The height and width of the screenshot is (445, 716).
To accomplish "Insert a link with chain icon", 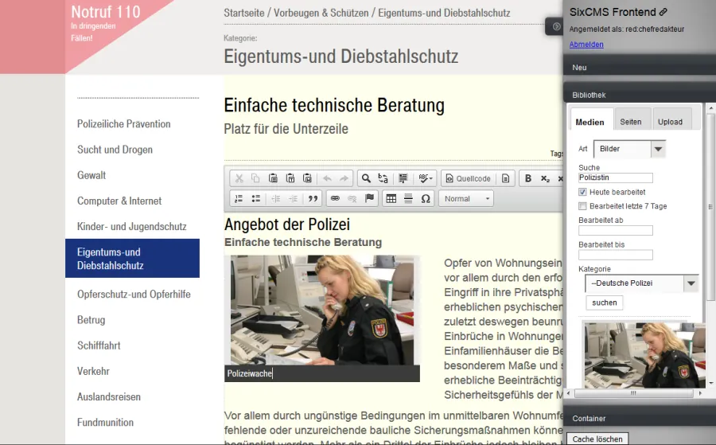I will click(335, 198).
